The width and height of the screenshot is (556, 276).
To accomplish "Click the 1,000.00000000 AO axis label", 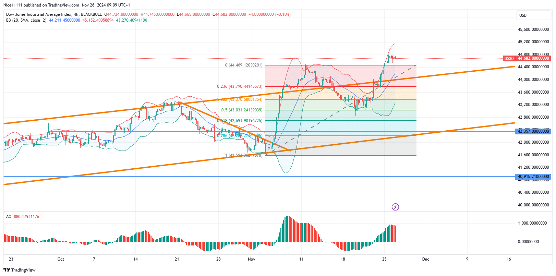I will 532,223.
